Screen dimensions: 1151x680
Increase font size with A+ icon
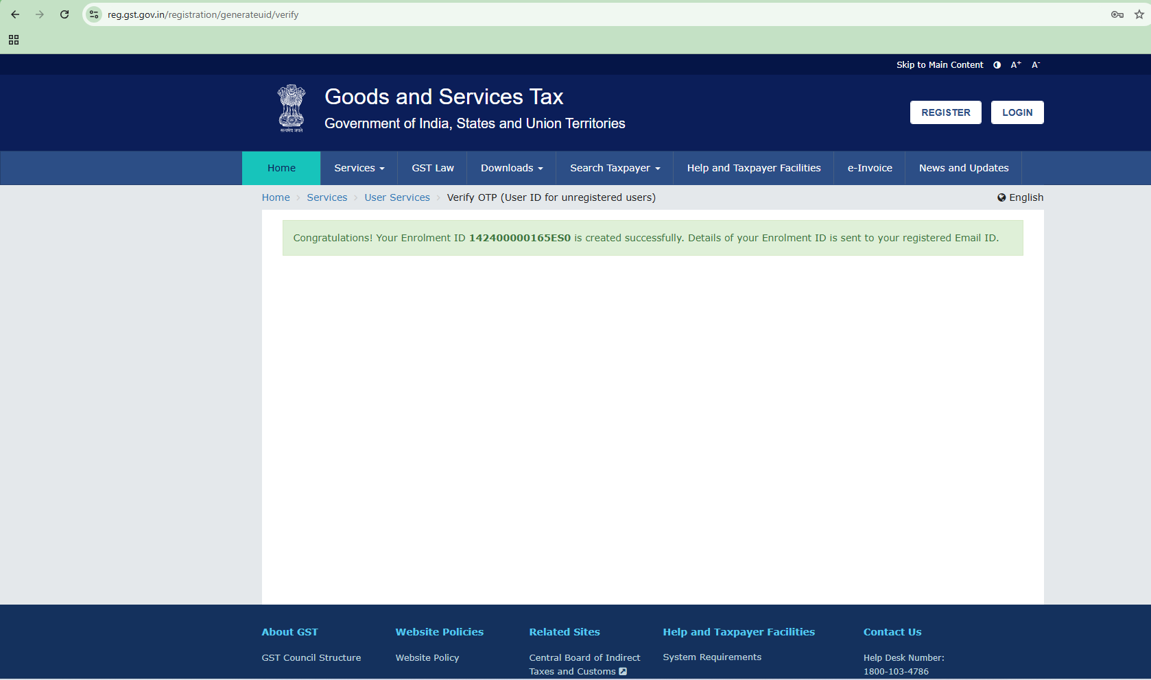tap(1016, 65)
